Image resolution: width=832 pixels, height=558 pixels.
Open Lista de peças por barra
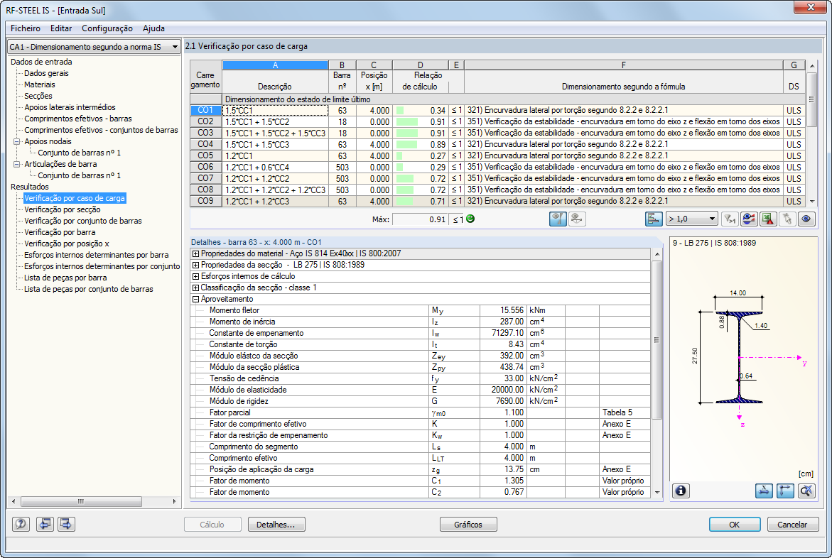pos(65,278)
